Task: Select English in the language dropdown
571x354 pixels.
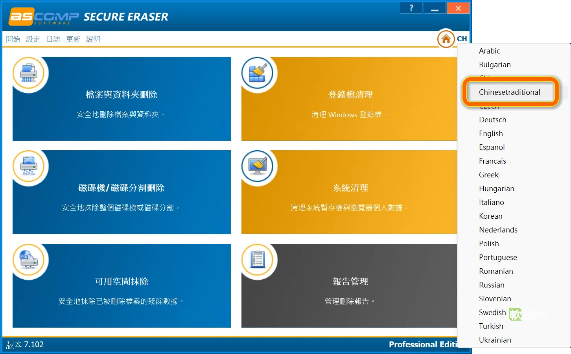Action: [490, 133]
